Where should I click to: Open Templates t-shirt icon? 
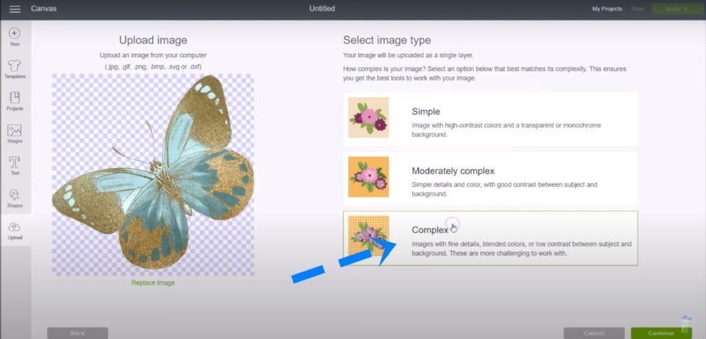14,65
